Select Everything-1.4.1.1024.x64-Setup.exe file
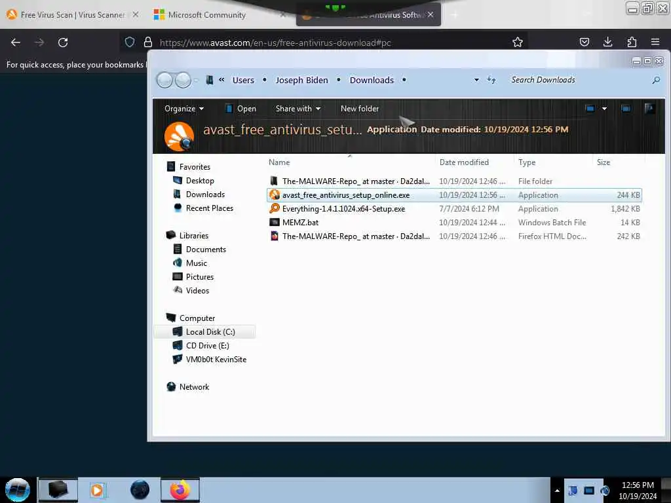 coord(454,209)
